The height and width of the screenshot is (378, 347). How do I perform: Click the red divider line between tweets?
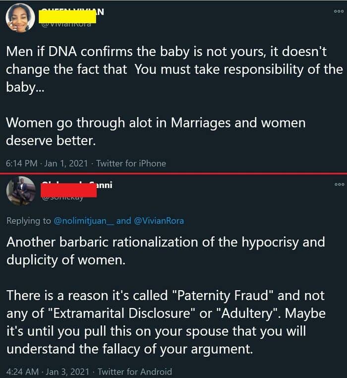[173, 173]
